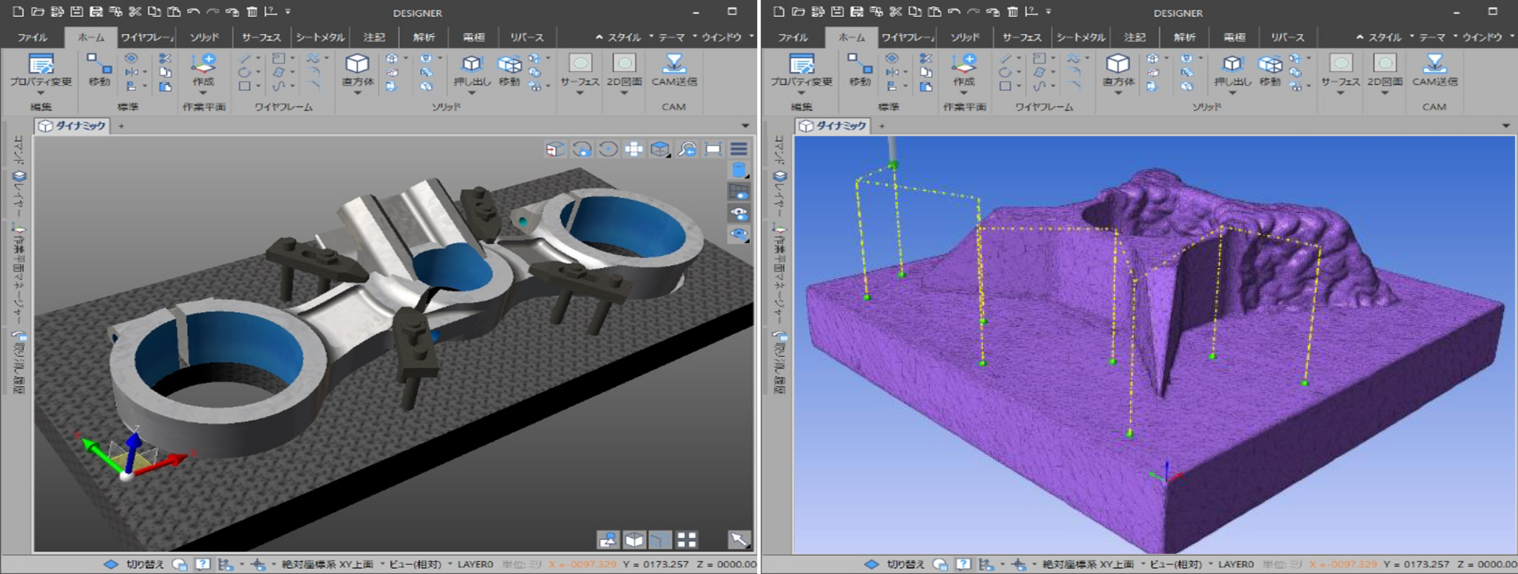The width and height of the screenshot is (1518, 574).
Task: Expand サーフェス dropdown arrow in left ribbon
Action: tap(580, 93)
